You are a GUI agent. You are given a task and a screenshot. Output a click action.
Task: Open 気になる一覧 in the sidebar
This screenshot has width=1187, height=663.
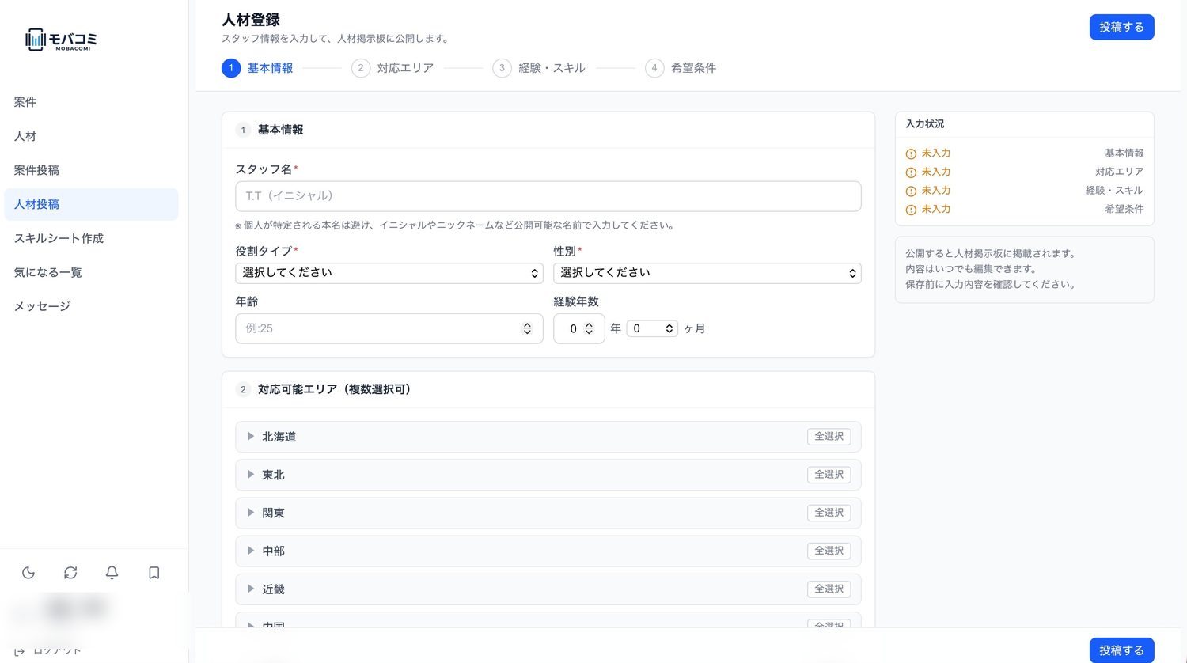click(x=91, y=272)
